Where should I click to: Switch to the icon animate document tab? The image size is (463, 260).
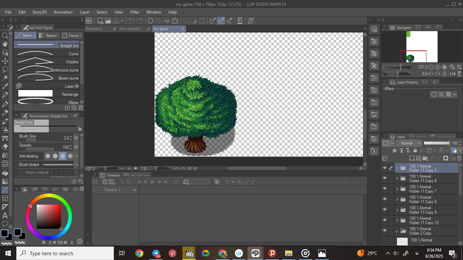(130, 29)
